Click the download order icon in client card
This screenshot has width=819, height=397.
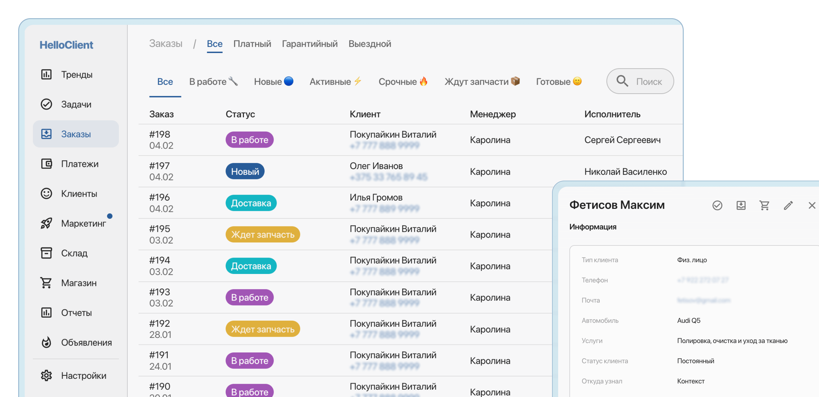tap(741, 205)
